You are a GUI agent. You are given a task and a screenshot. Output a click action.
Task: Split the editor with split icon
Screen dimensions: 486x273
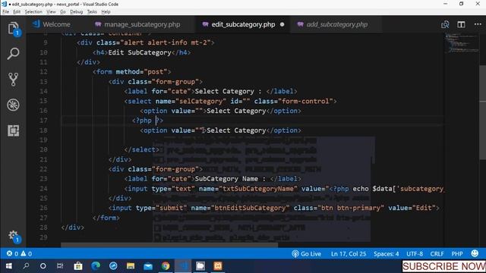(x=461, y=24)
